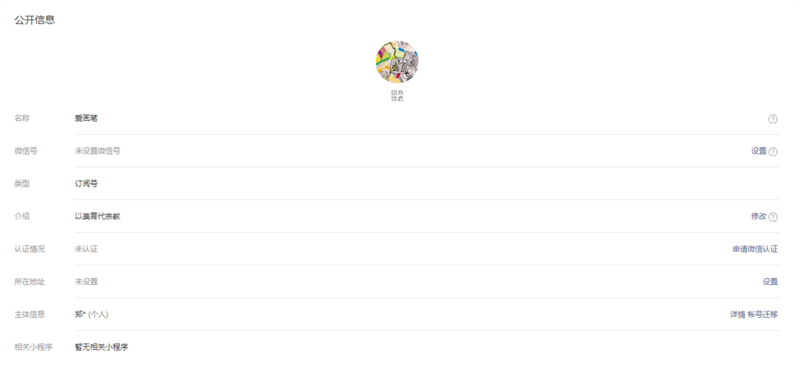Click the introduction text 以美育代宗教
Image resolution: width=800 pixels, height=378 pixels.
[98, 216]
